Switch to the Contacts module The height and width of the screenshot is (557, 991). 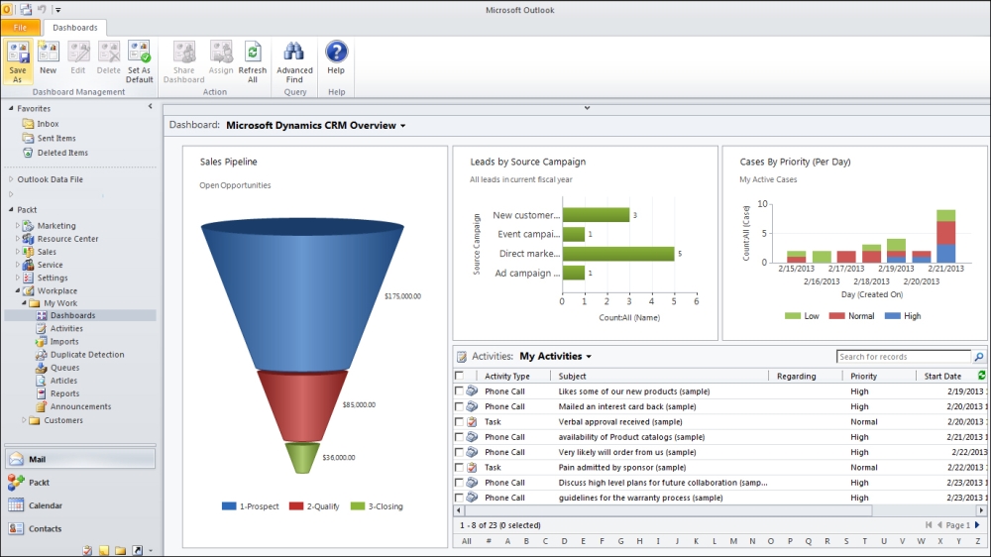click(x=80, y=528)
